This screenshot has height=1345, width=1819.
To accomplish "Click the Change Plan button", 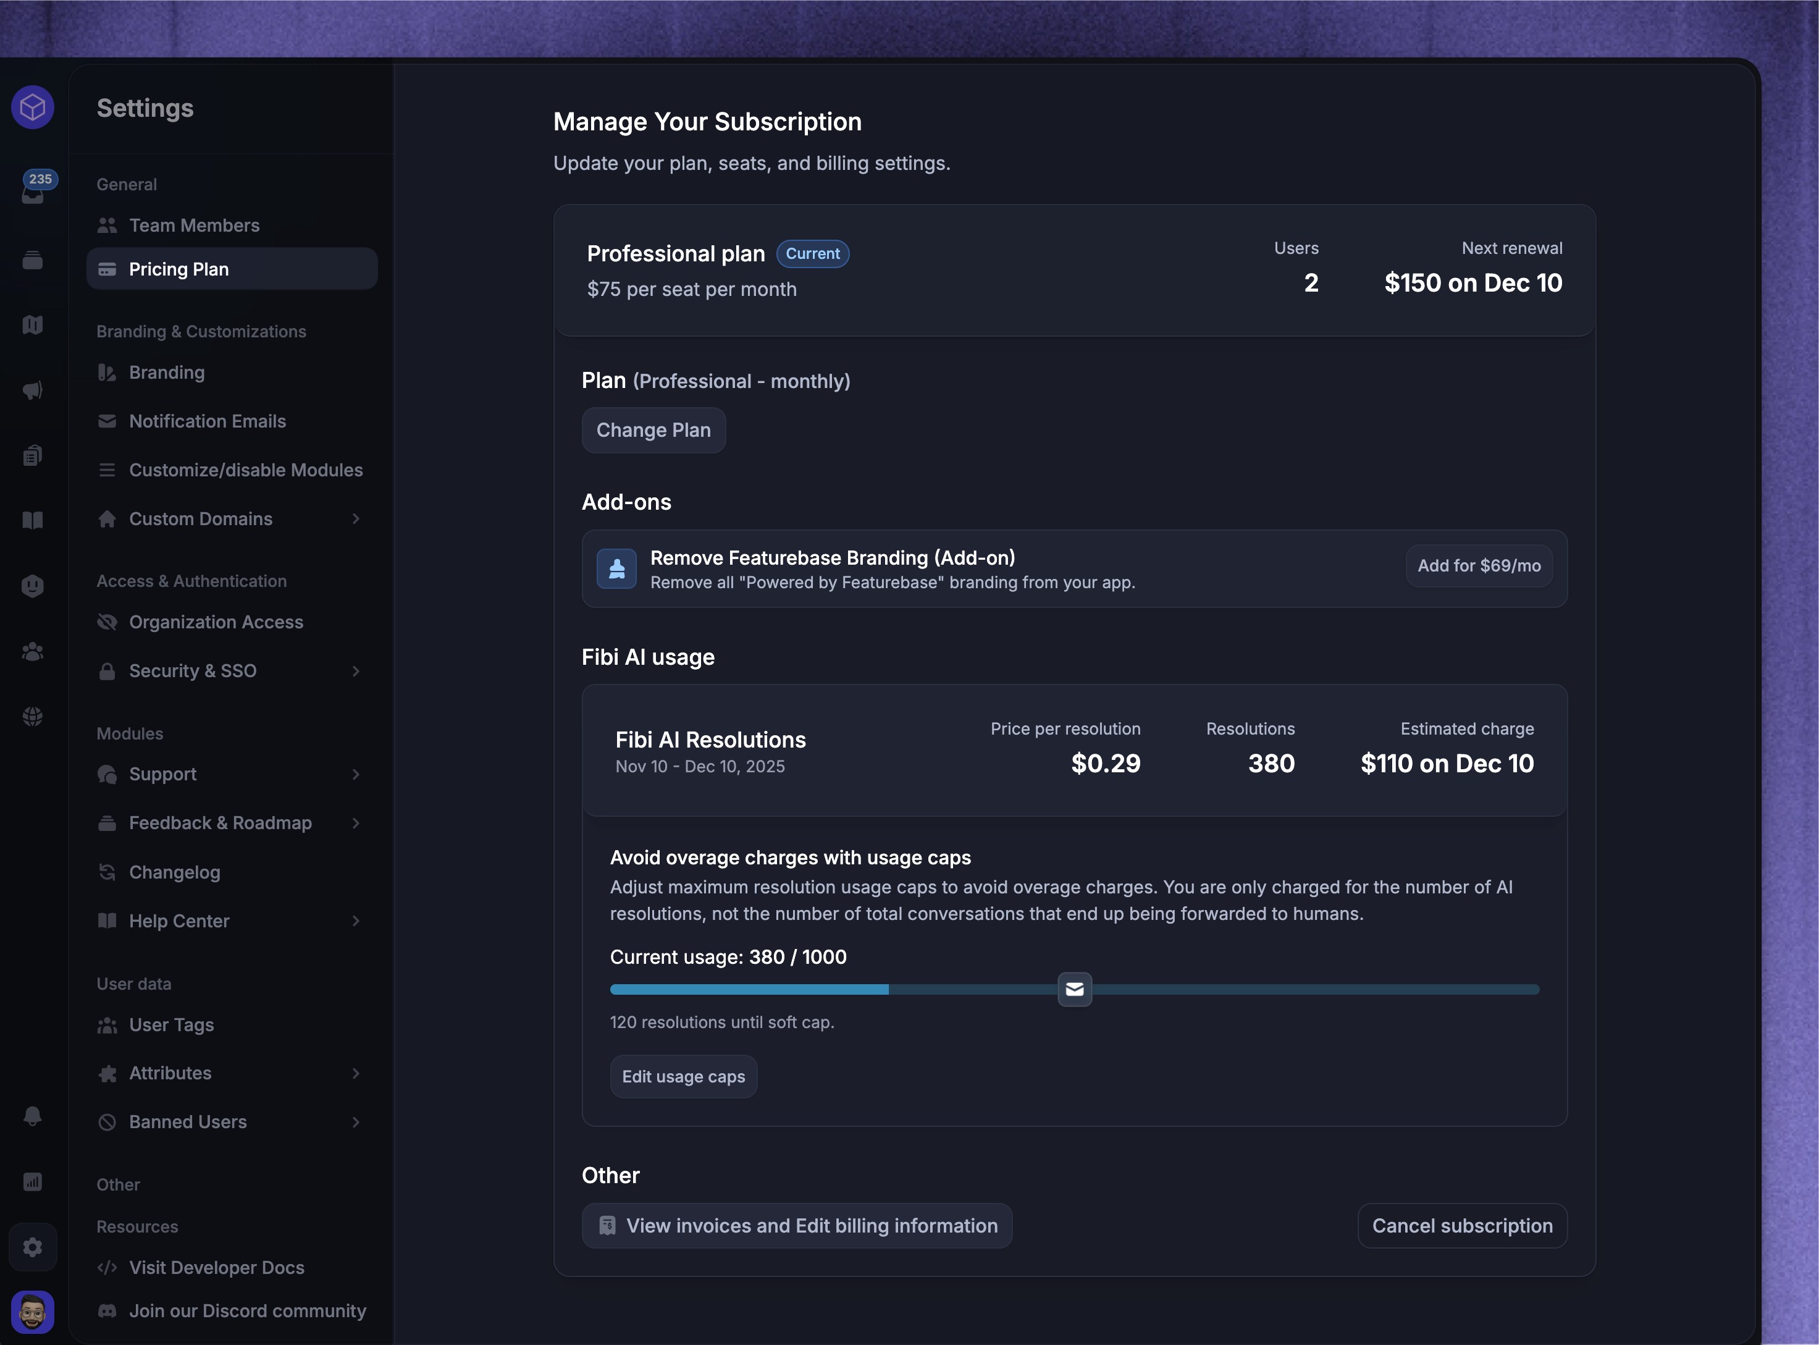I will 653,430.
